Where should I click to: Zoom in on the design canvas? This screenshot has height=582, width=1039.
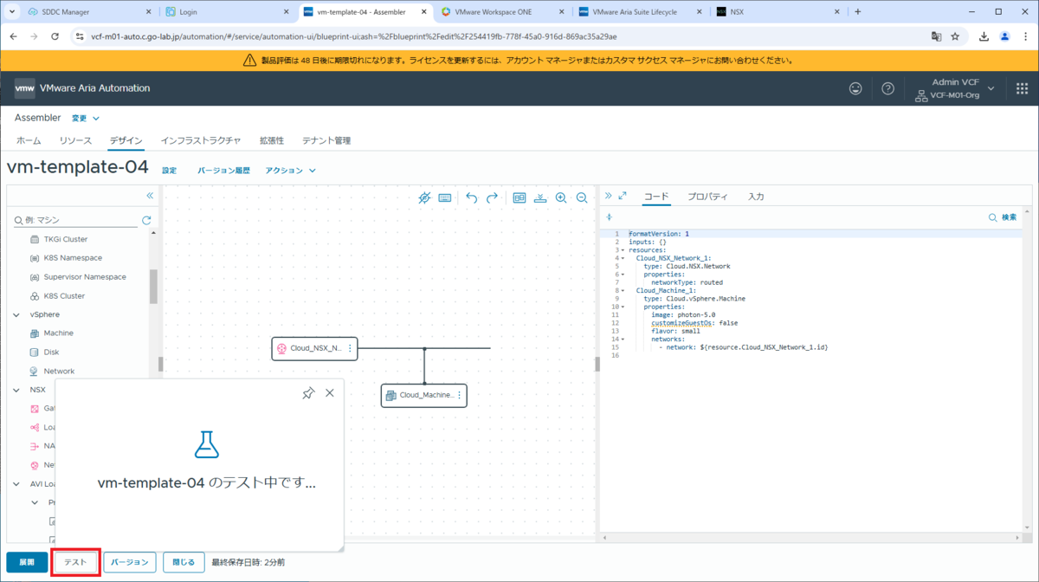(x=561, y=197)
